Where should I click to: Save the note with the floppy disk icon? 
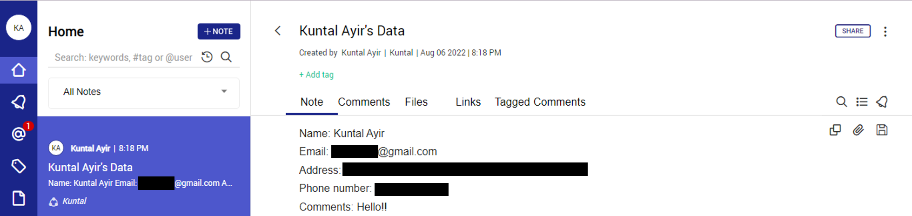[882, 130]
